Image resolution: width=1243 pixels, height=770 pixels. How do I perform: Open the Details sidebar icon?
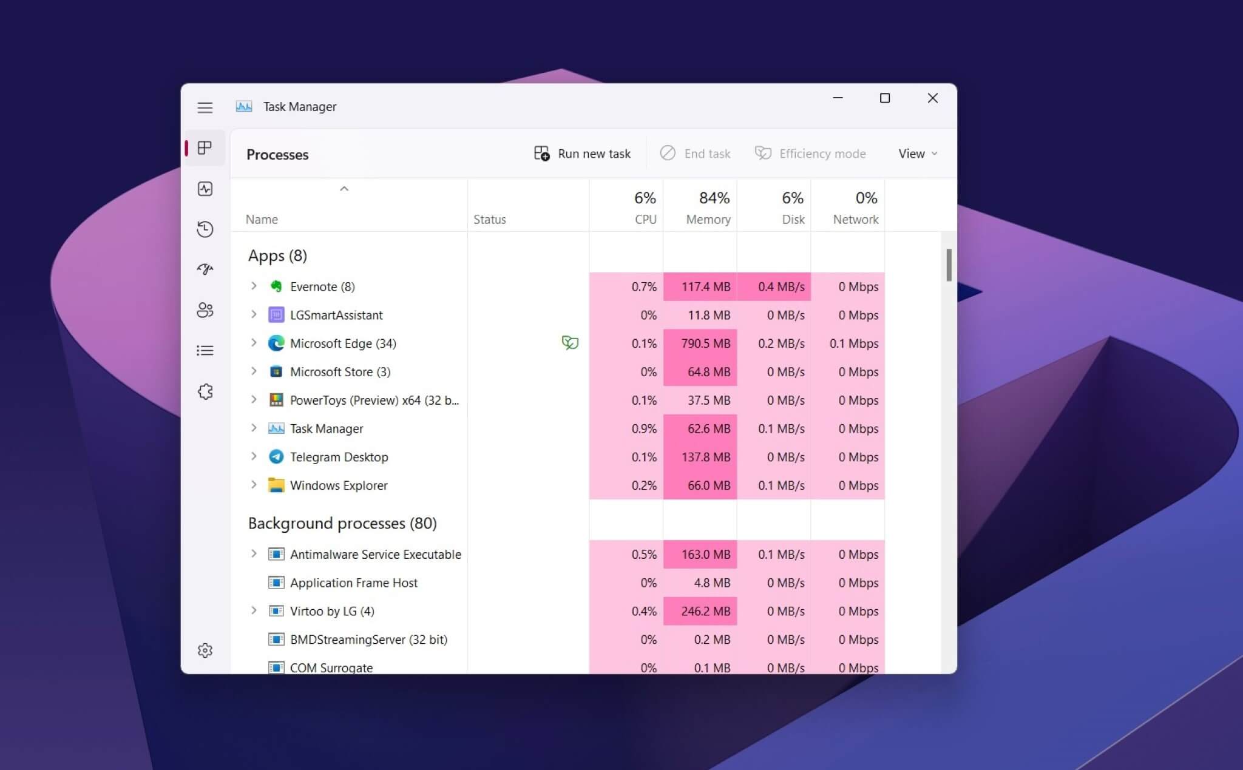point(205,351)
